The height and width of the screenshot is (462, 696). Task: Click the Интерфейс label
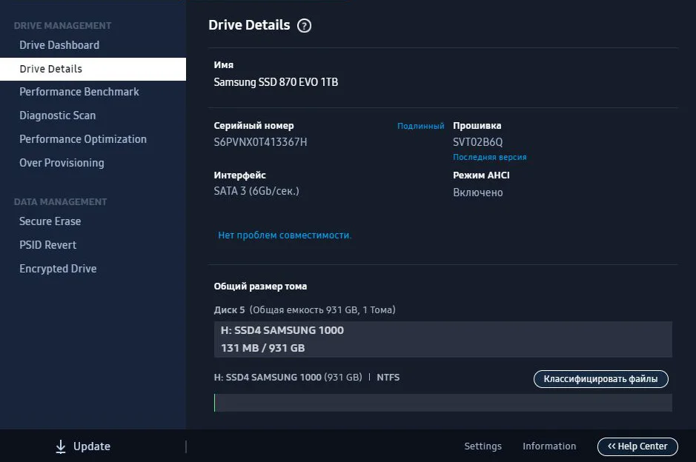point(239,175)
